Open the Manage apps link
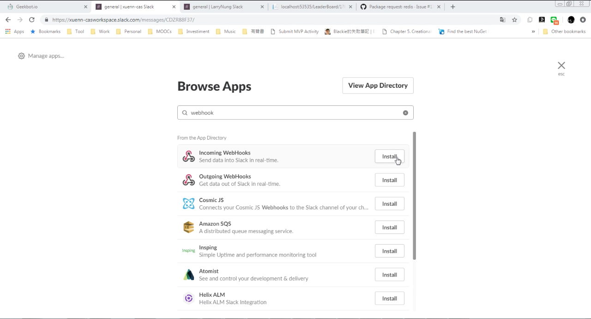Image resolution: width=591 pixels, height=319 pixels. click(x=46, y=56)
